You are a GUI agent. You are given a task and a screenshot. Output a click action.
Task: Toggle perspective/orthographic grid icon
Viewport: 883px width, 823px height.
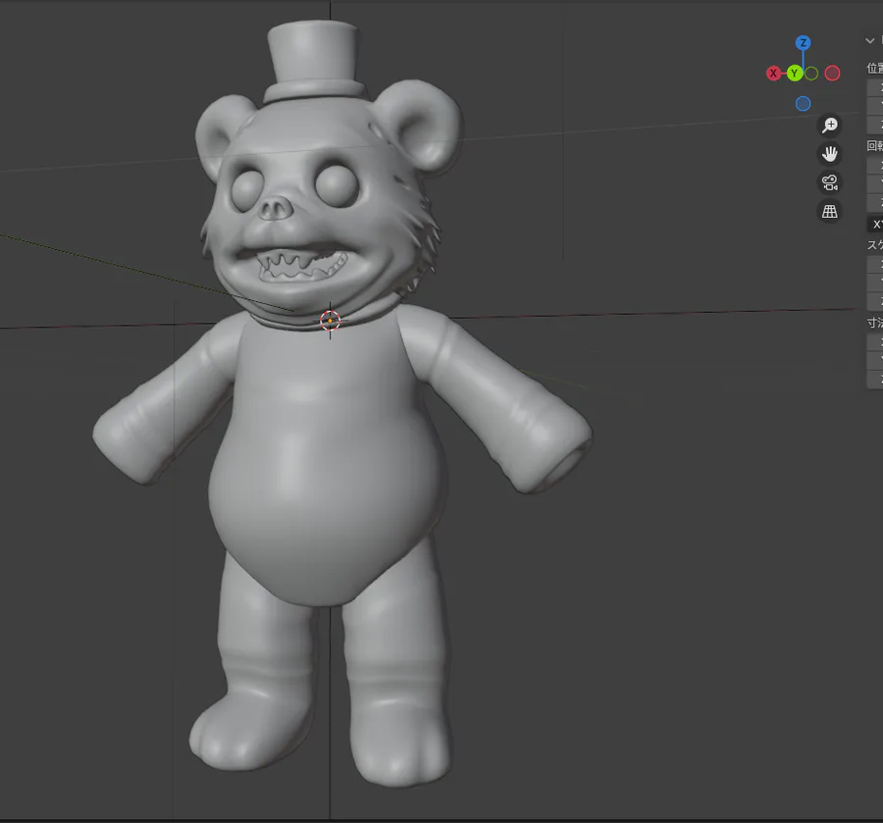click(x=829, y=212)
